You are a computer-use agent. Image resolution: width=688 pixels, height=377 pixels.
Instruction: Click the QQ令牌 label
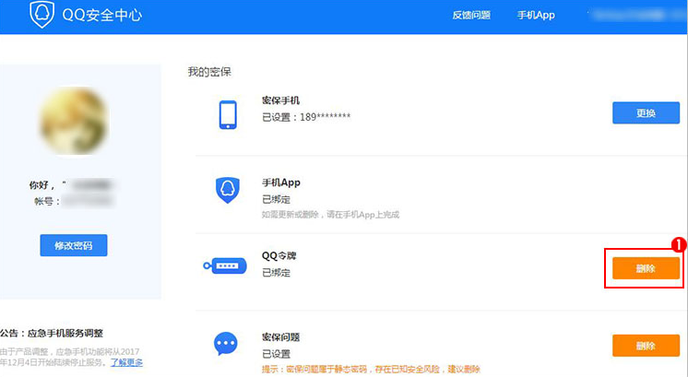point(279,255)
